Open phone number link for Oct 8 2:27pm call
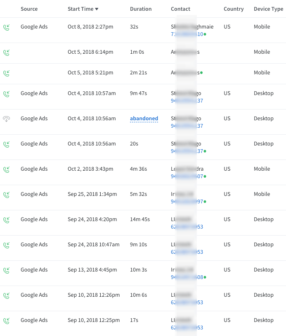 pos(187,34)
